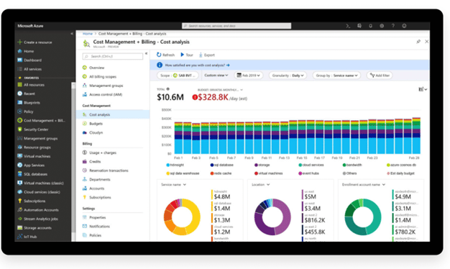Open Security Center in sidebar
Screen dimensions: 450x269
(x=33, y=129)
